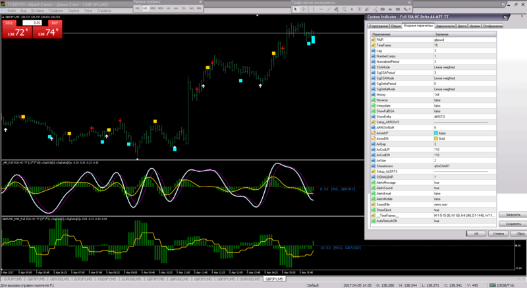Click the PAIR parameter icon
527x288 pixels.
(374, 39)
